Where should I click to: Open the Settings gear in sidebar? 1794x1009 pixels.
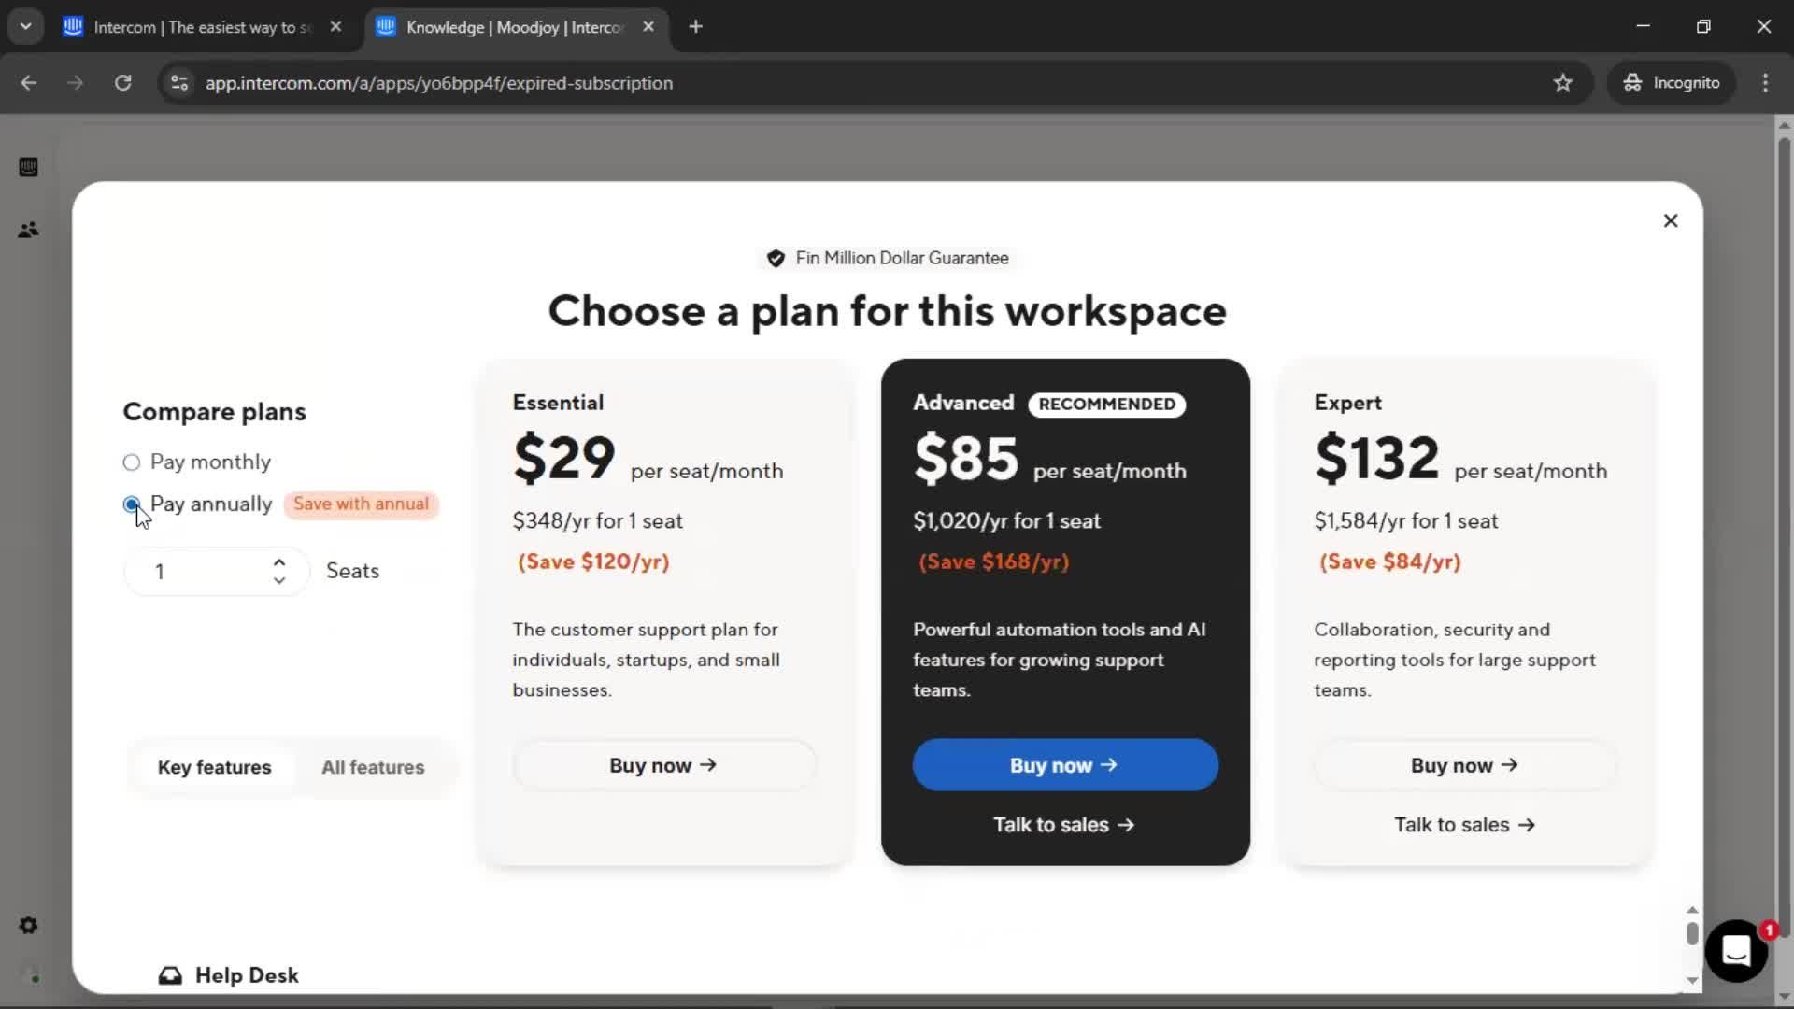point(28,925)
